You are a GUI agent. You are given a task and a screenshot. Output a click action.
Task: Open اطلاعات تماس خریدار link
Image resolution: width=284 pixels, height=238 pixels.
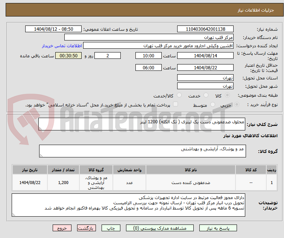[62, 46]
